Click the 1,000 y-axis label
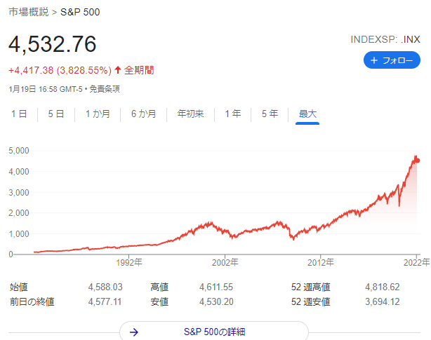431x340 pixels. coord(19,234)
